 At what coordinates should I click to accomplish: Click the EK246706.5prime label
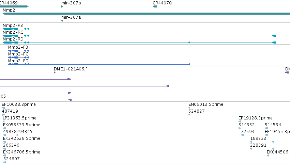tap(21, 152)
